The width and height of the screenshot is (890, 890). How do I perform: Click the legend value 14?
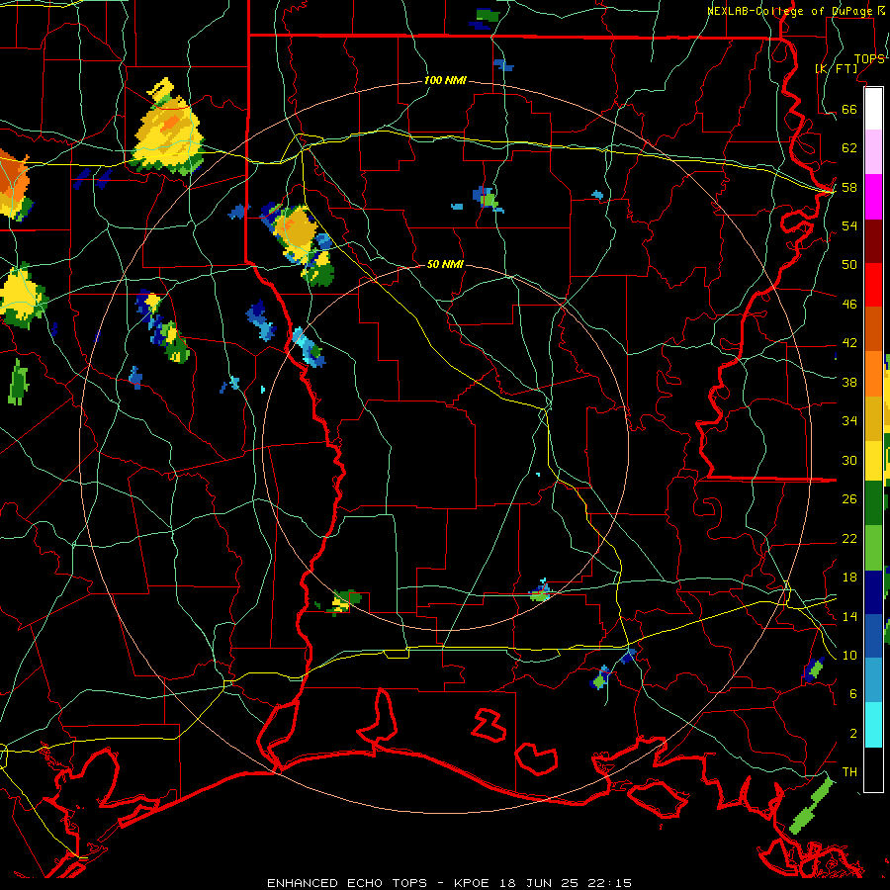point(849,616)
